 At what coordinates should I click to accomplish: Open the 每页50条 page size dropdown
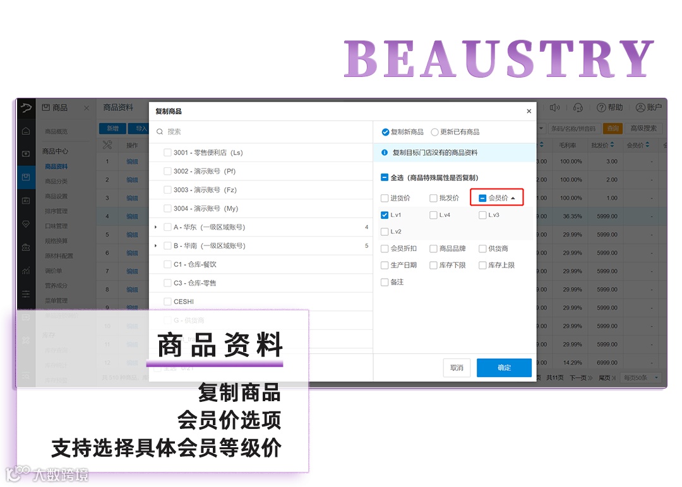pyautogui.click(x=642, y=377)
